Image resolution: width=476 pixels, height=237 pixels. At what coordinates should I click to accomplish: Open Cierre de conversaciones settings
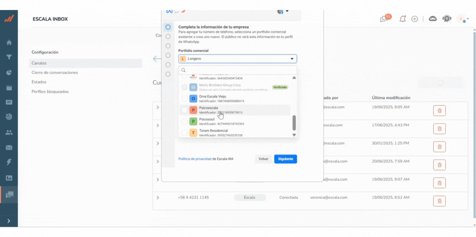(55, 73)
